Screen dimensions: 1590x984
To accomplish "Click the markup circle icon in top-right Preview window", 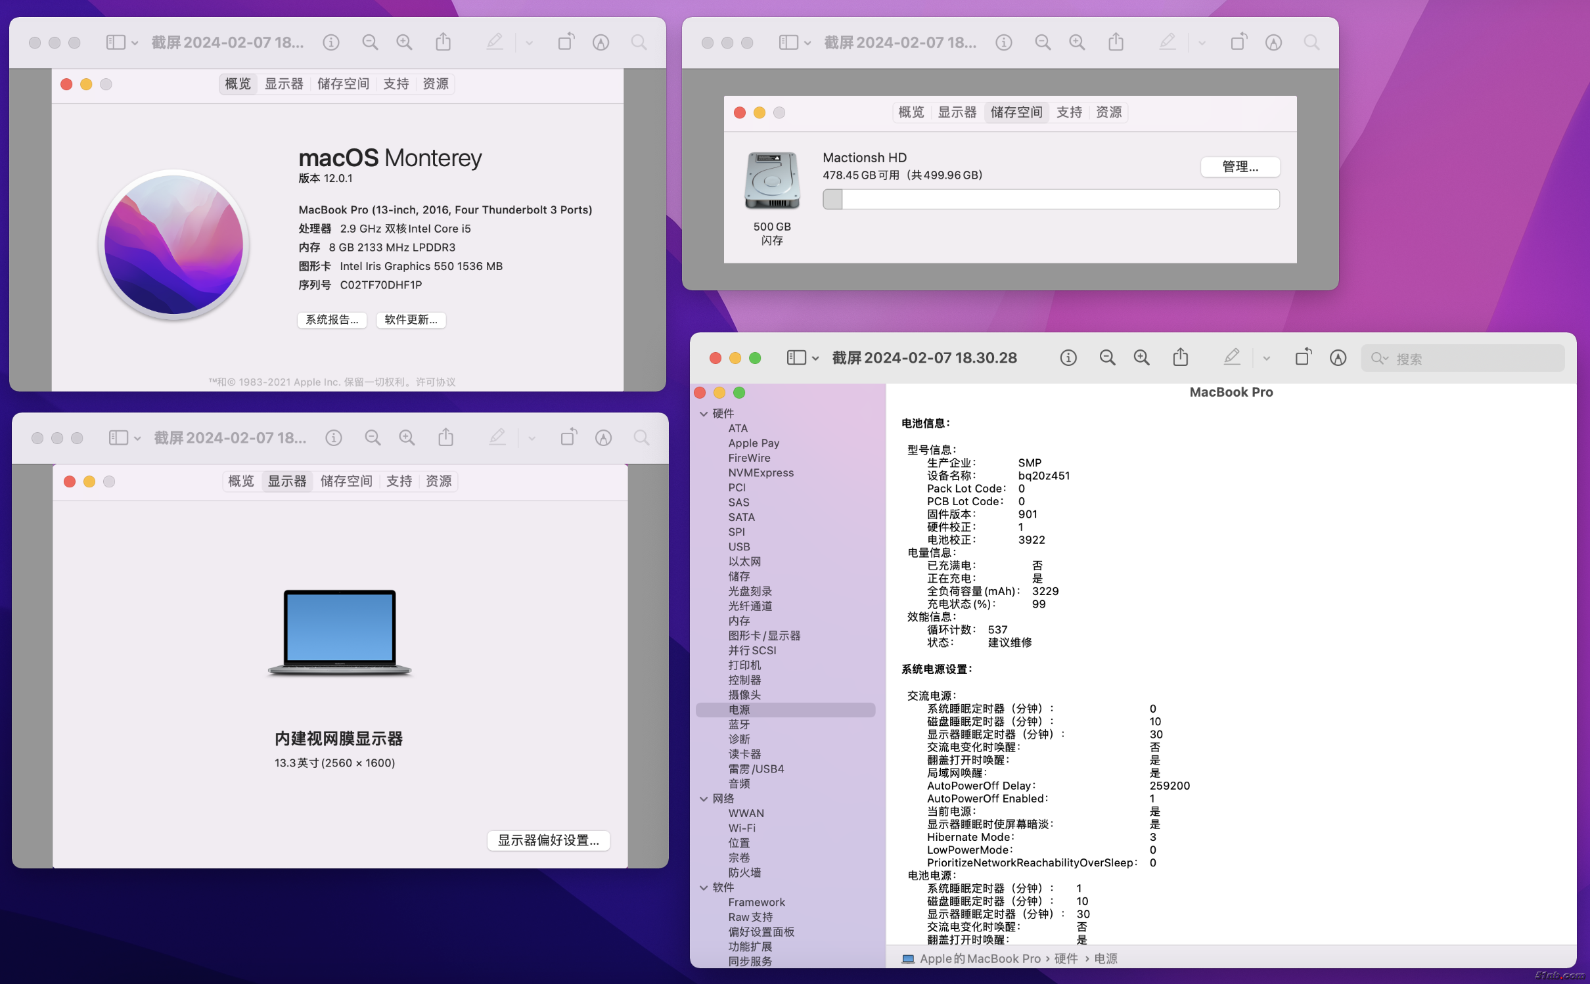I will coord(1273,42).
